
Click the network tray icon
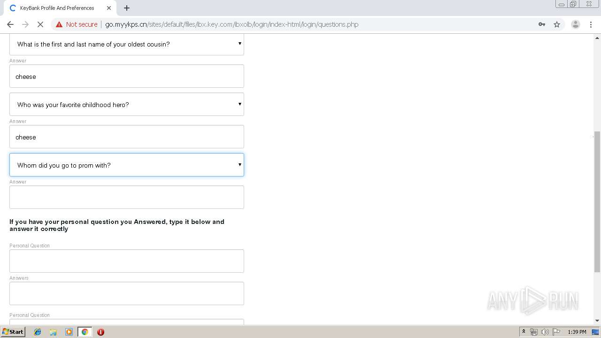pos(534,332)
